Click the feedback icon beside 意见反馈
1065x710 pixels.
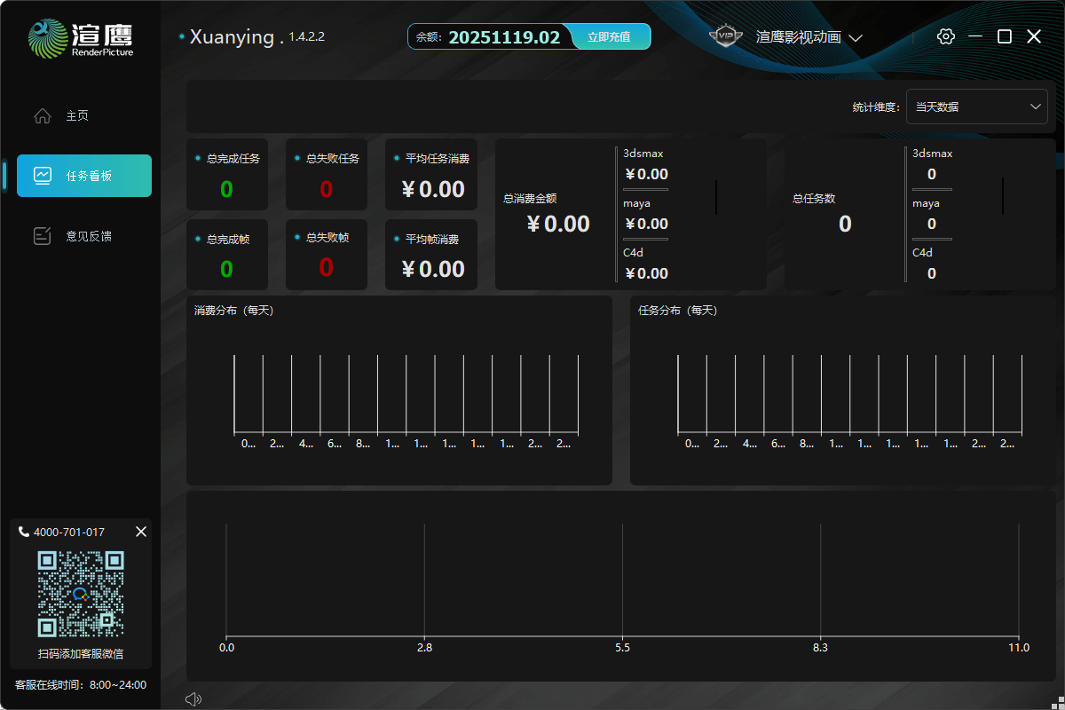coord(42,236)
